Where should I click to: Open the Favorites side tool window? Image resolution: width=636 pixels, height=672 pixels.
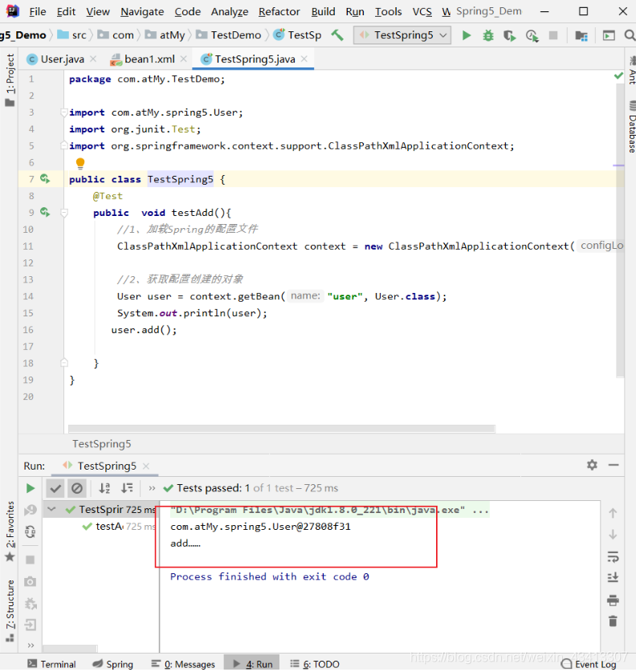[10, 531]
